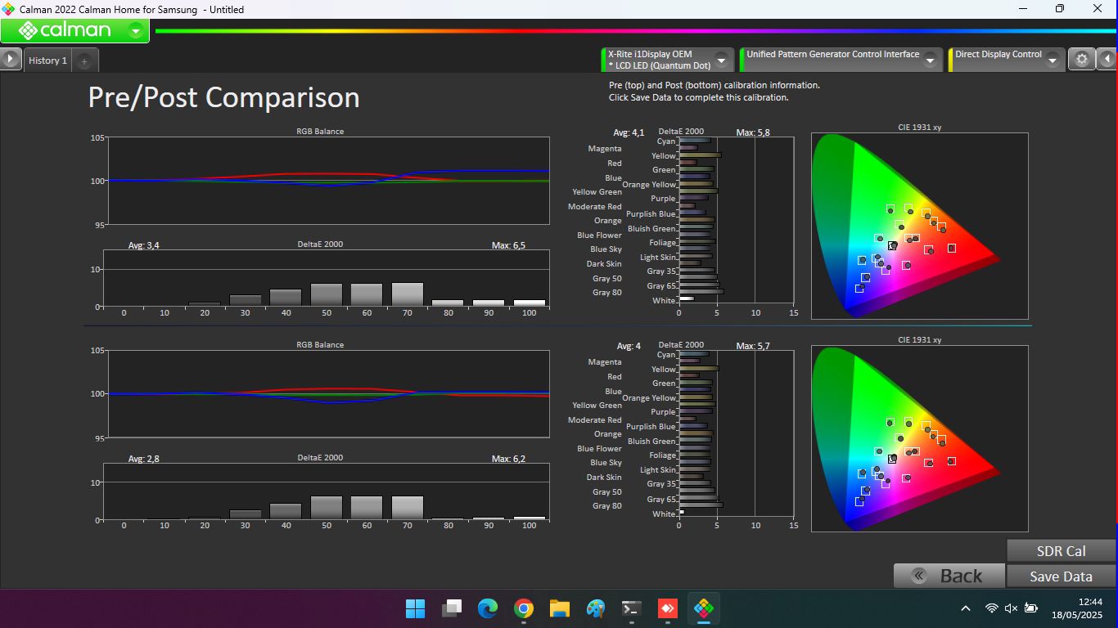Image resolution: width=1118 pixels, height=628 pixels.
Task: Click the Pre/Post Comparison heading
Action: click(x=224, y=97)
